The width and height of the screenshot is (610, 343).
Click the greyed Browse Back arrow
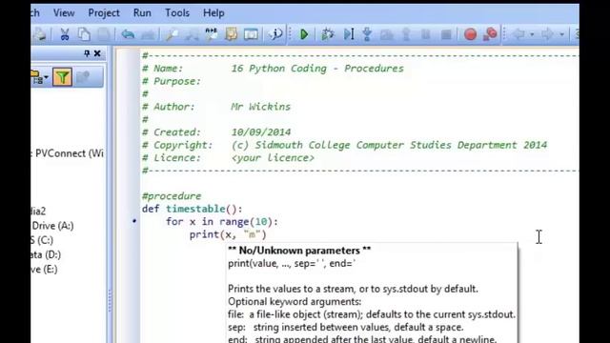tap(518, 34)
